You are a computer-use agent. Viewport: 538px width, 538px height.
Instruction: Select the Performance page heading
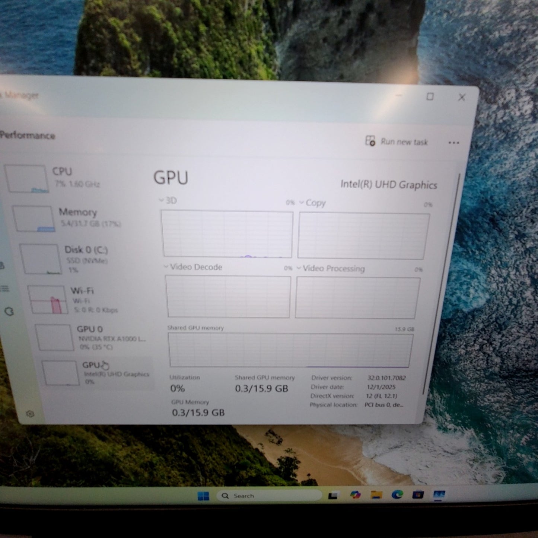27,136
